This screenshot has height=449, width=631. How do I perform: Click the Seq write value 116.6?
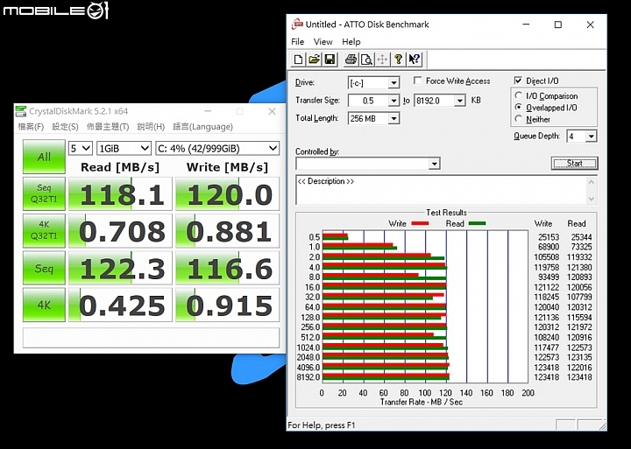pos(227,268)
